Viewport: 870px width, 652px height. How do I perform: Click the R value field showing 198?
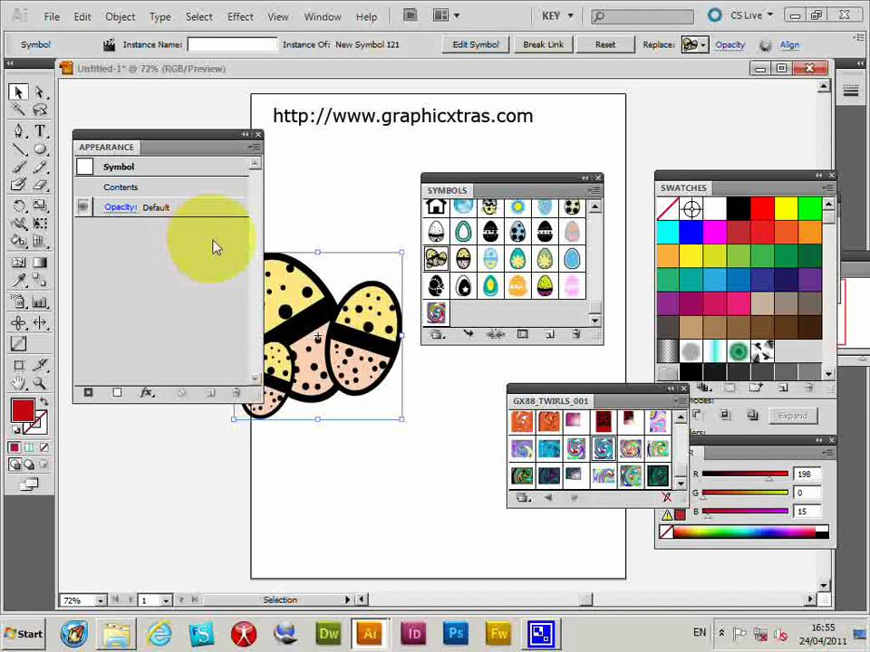807,474
